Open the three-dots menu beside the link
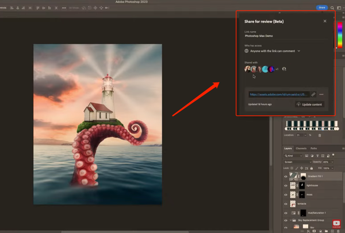 click(x=321, y=95)
